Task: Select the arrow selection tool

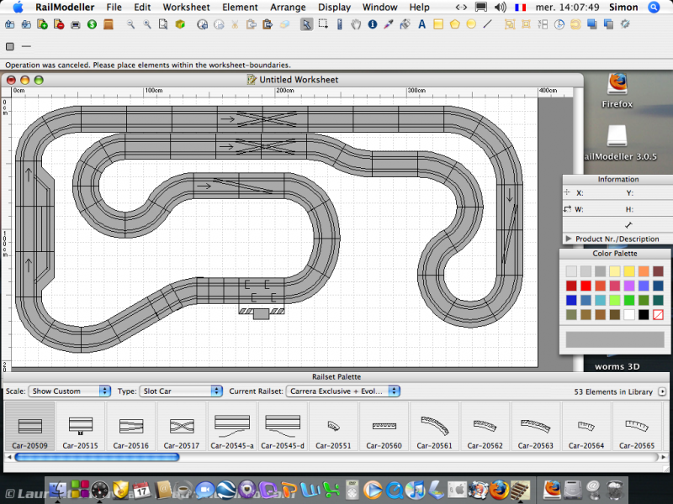Action: click(x=307, y=24)
